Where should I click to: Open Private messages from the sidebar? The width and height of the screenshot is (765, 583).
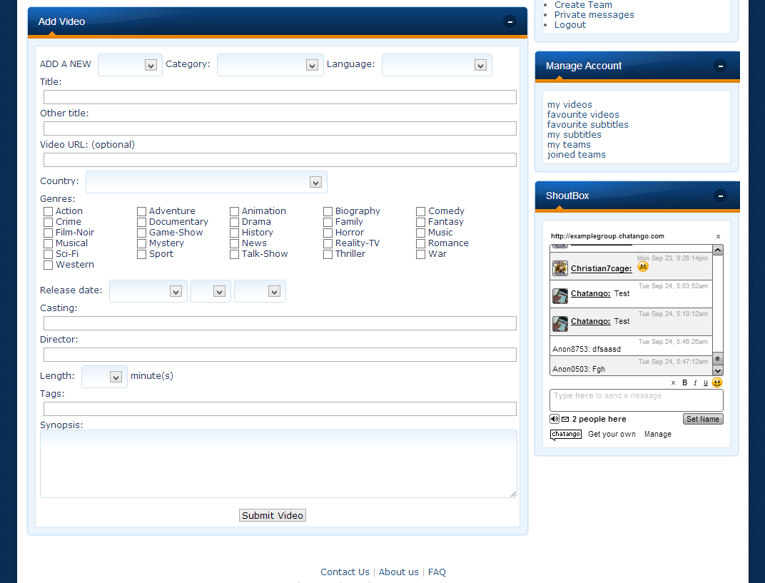pyautogui.click(x=594, y=14)
